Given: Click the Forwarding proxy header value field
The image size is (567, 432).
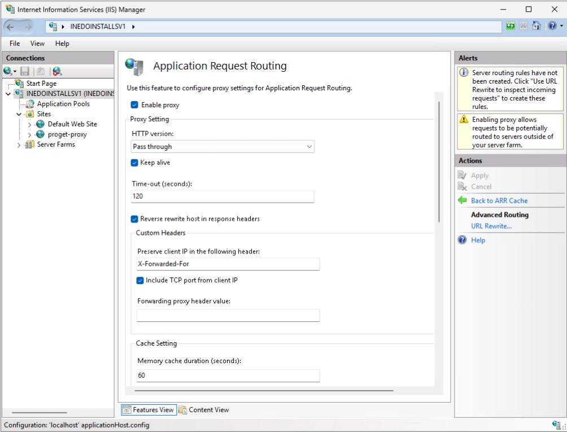Looking at the screenshot, I should click(x=228, y=315).
